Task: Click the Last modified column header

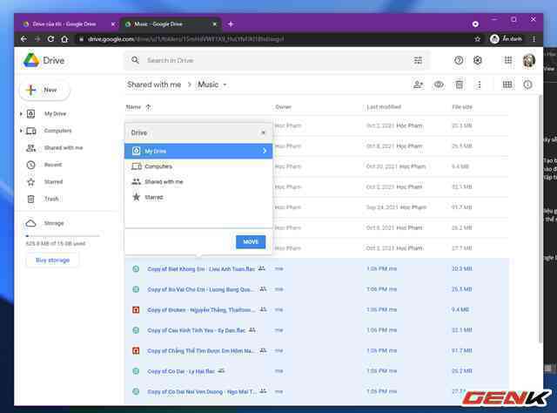Action: pos(384,107)
